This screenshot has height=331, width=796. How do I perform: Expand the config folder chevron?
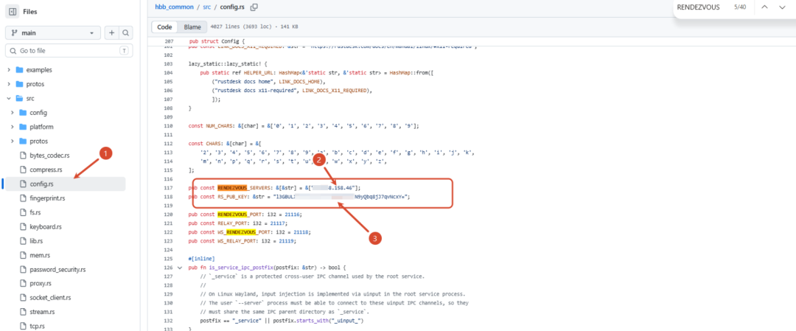(13, 112)
